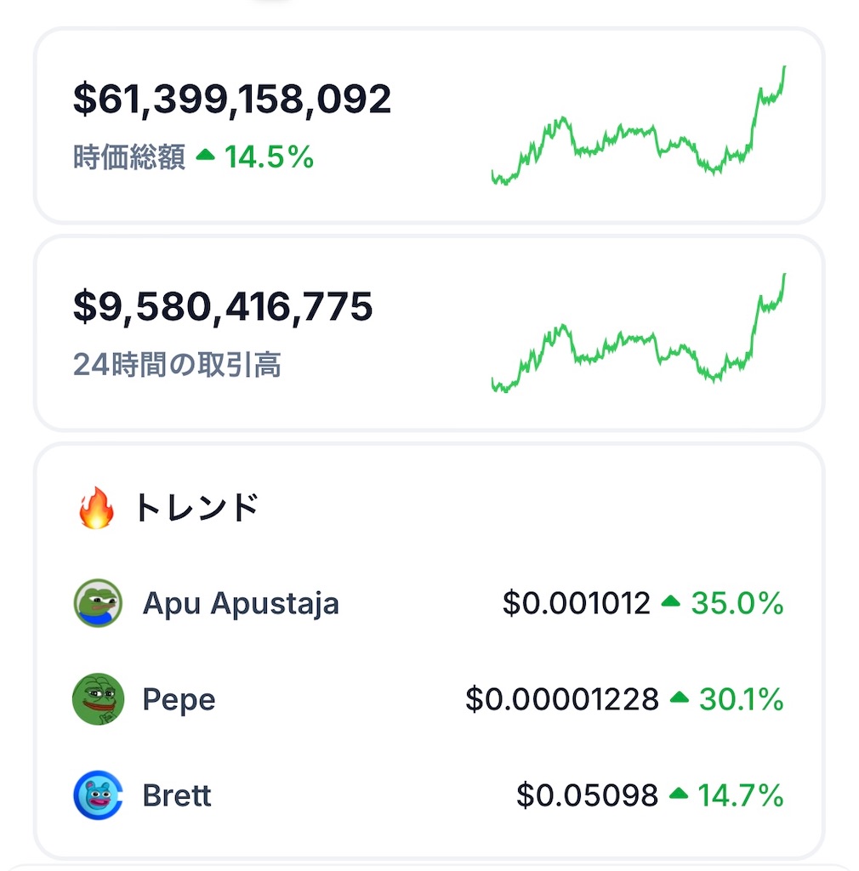Click the 24-hour volume sparkline chart
Screen dimensions: 859x871
coord(639,333)
